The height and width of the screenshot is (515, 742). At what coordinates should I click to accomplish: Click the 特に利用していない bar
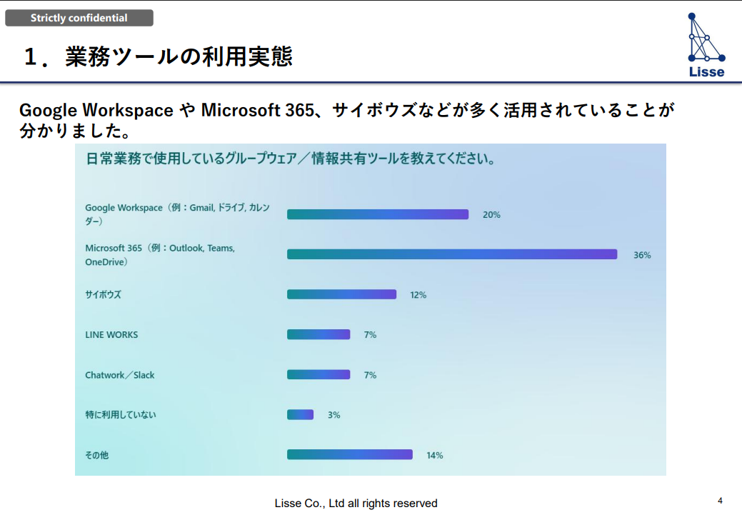(x=300, y=414)
